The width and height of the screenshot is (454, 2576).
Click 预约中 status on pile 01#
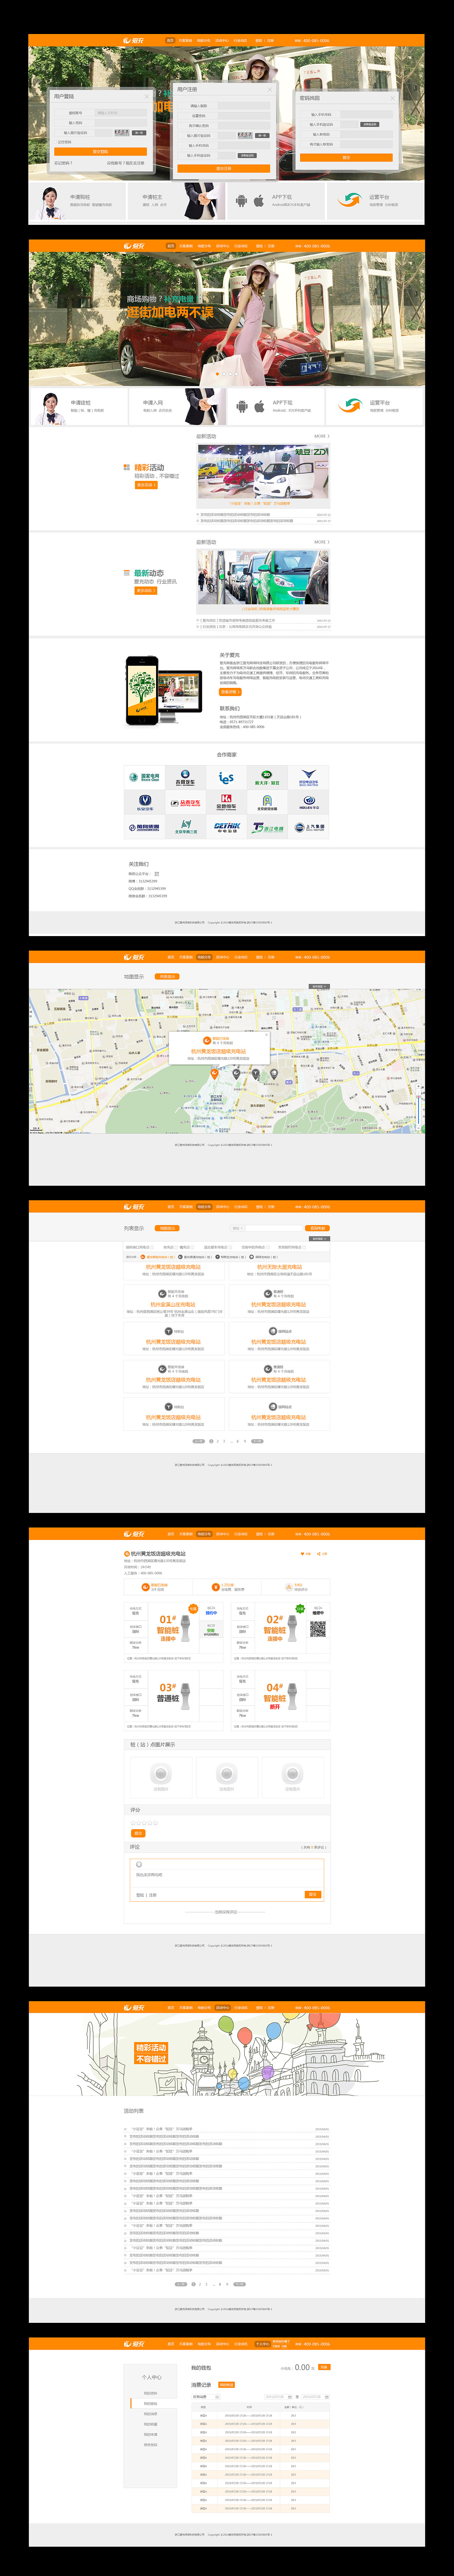(x=211, y=1613)
